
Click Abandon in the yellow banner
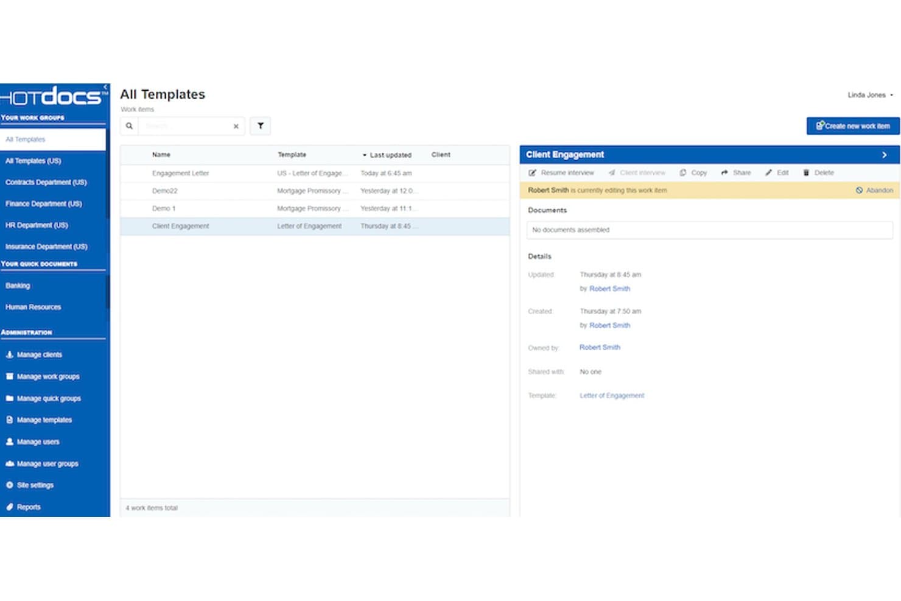[x=875, y=191]
